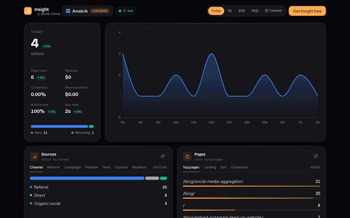Click Get Insight free button
Viewport: 350px width, 218px height.
307,11
